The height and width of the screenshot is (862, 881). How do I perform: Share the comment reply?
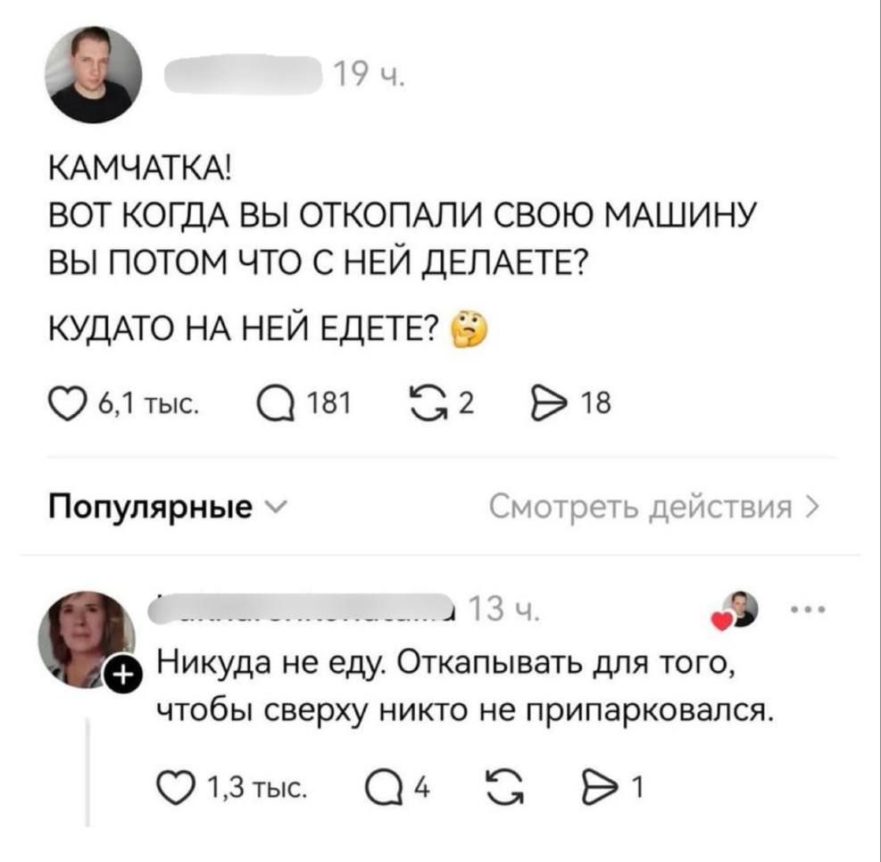point(598,783)
